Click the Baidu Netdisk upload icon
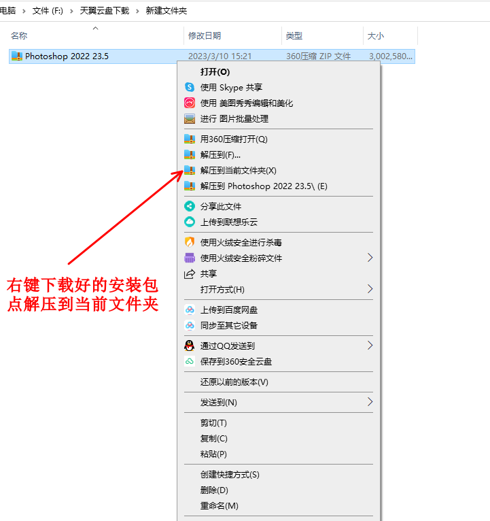This screenshot has height=521, width=490. pyautogui.click(x=190, y=309)
